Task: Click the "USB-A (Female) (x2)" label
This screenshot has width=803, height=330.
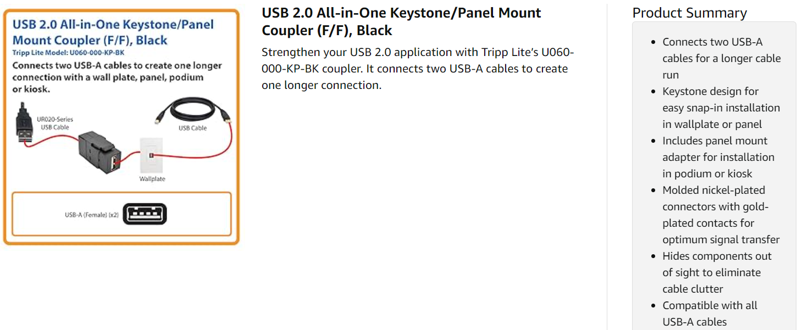Action: (x=92, y=215)
